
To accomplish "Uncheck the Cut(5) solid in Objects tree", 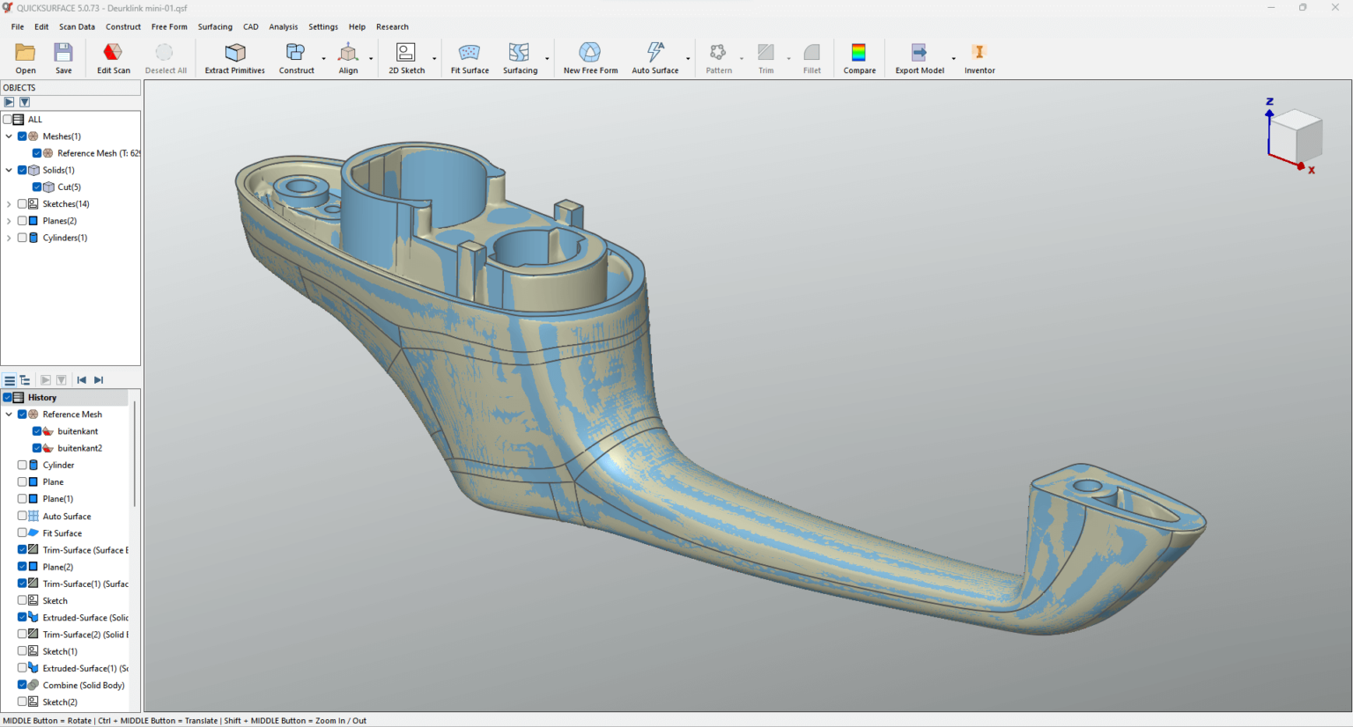I will pyautogui.click(x=36, y=187).
